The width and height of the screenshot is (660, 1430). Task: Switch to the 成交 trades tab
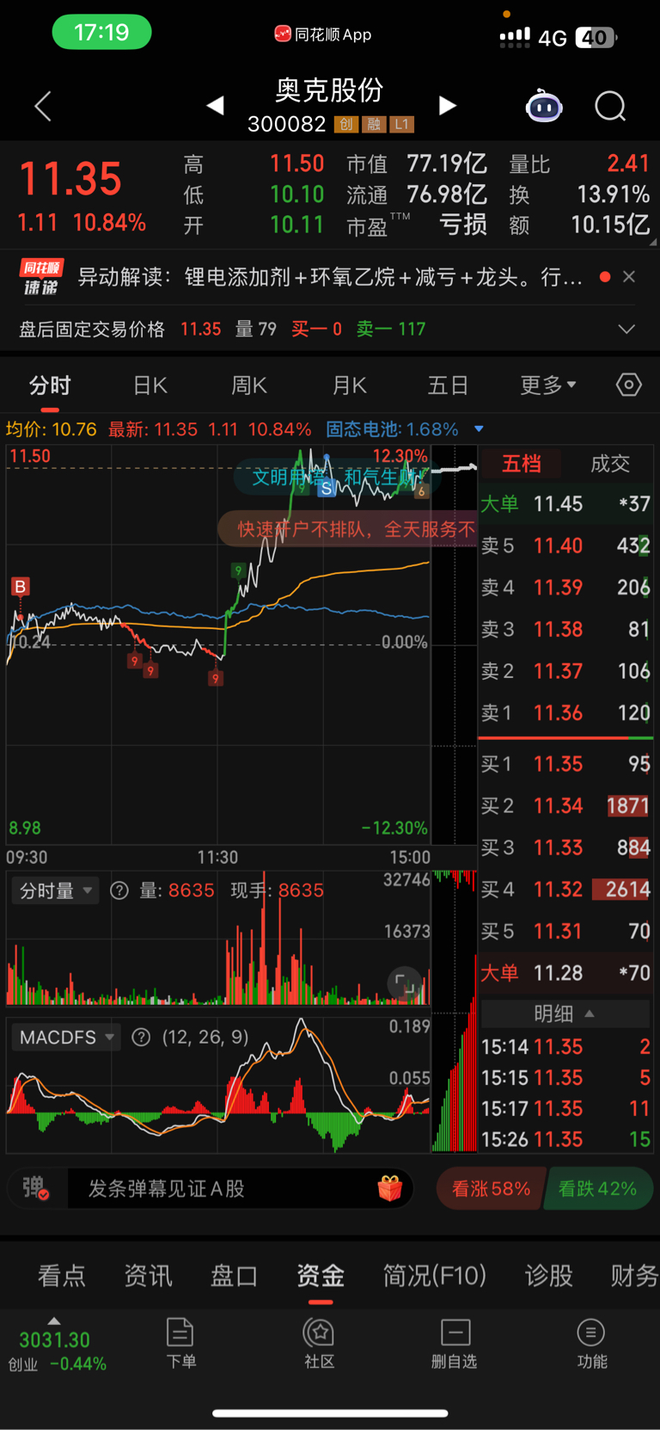point(610,464)
